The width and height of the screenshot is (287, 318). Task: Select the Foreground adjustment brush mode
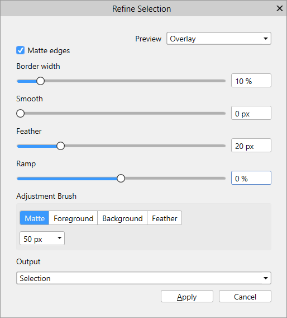[73, 218]
